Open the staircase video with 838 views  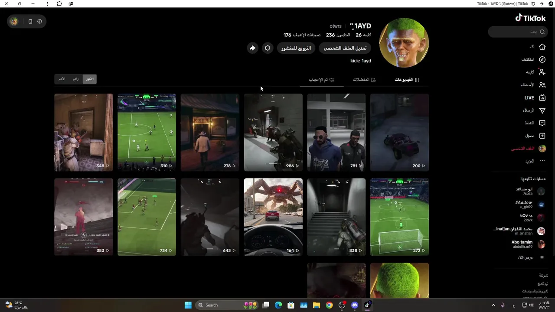(336, 217)
